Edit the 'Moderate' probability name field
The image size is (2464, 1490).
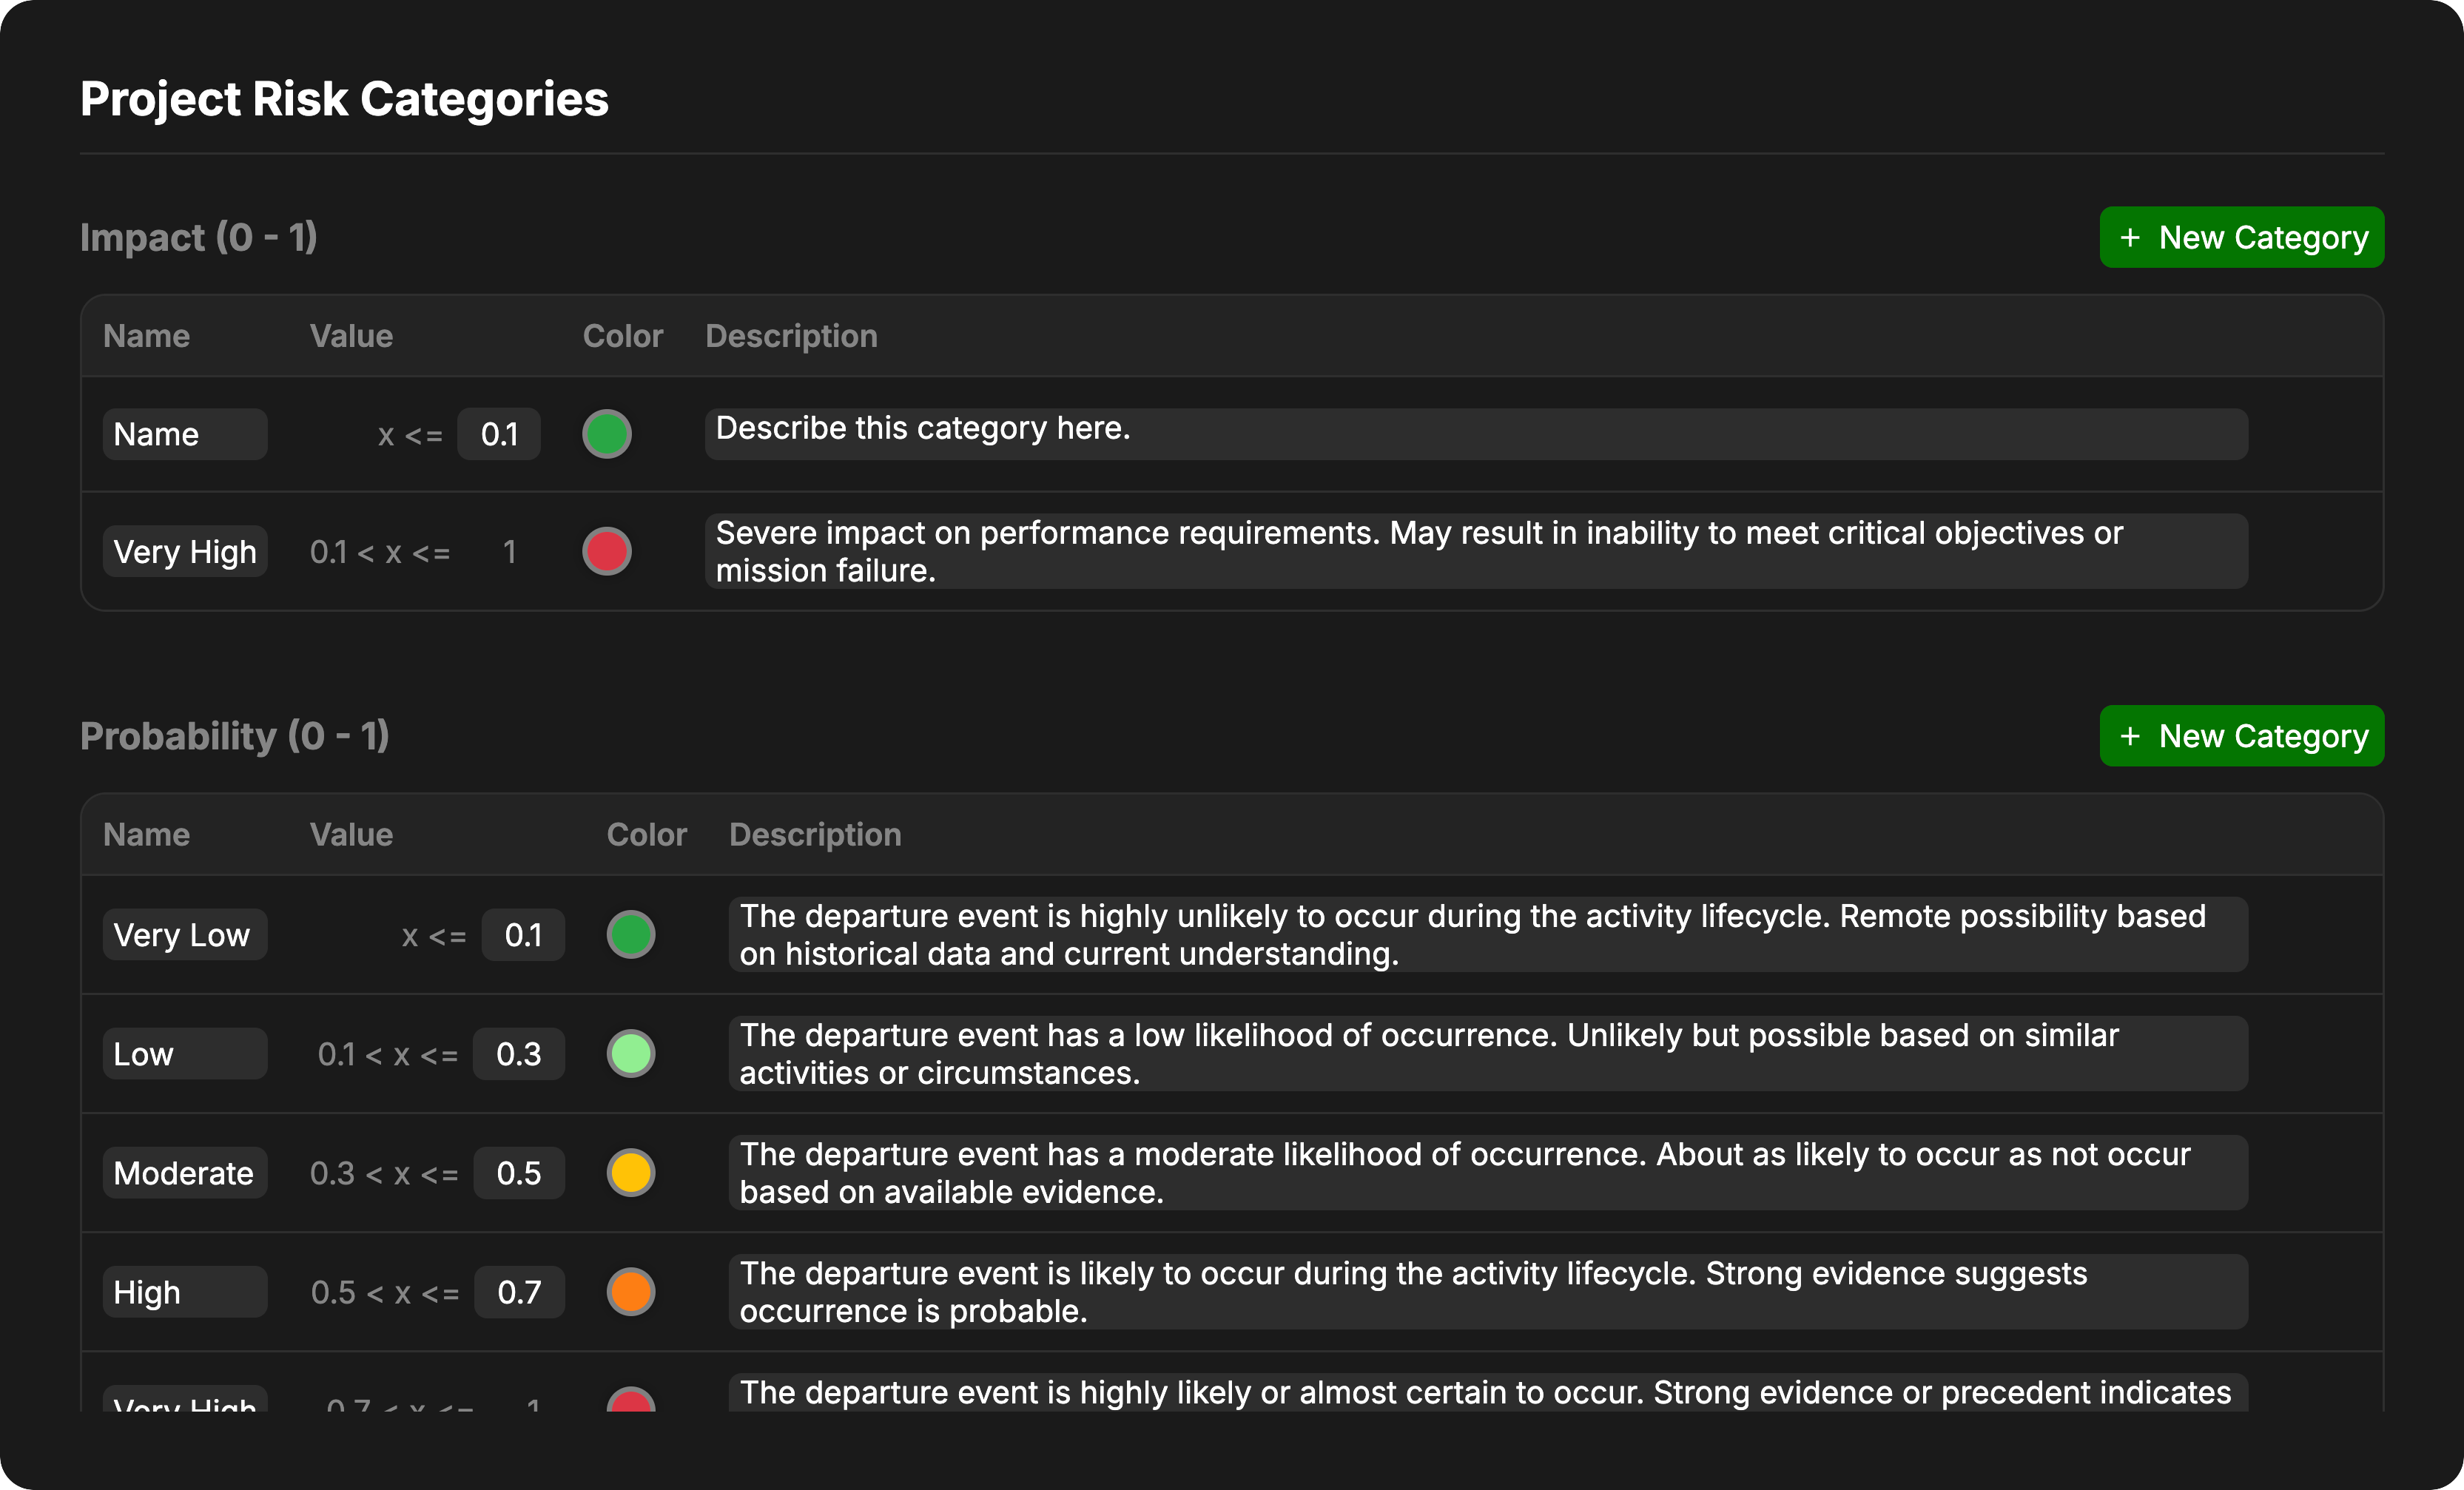pos(185,1173)
